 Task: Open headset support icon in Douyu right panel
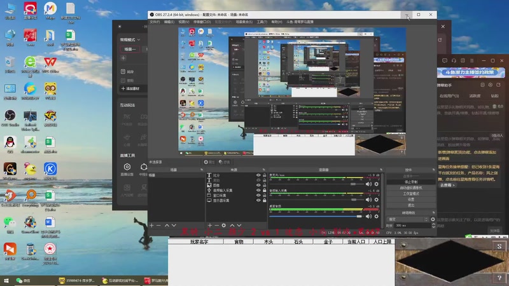click(x=454, y=60)
